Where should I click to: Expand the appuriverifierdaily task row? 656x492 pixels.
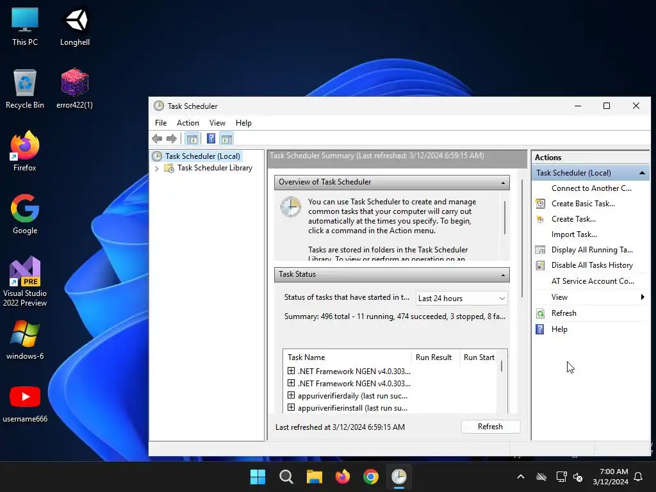[291, 395]
